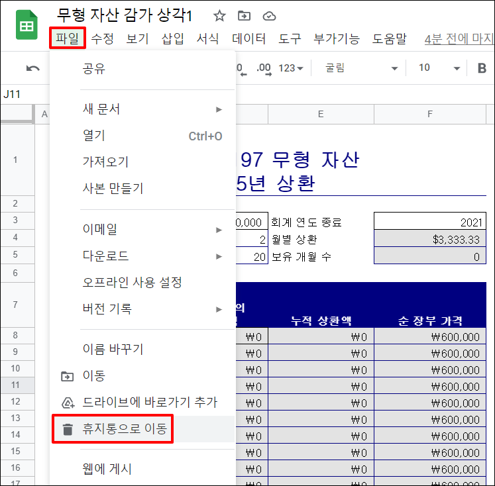Select 휴지통으로 이동 in the File menu

click(x=125, y=430)
